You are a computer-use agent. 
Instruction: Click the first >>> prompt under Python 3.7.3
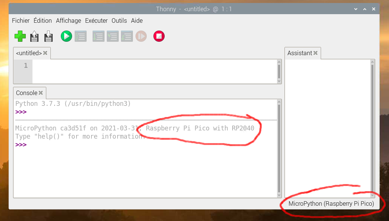click(x=21, y=112)
